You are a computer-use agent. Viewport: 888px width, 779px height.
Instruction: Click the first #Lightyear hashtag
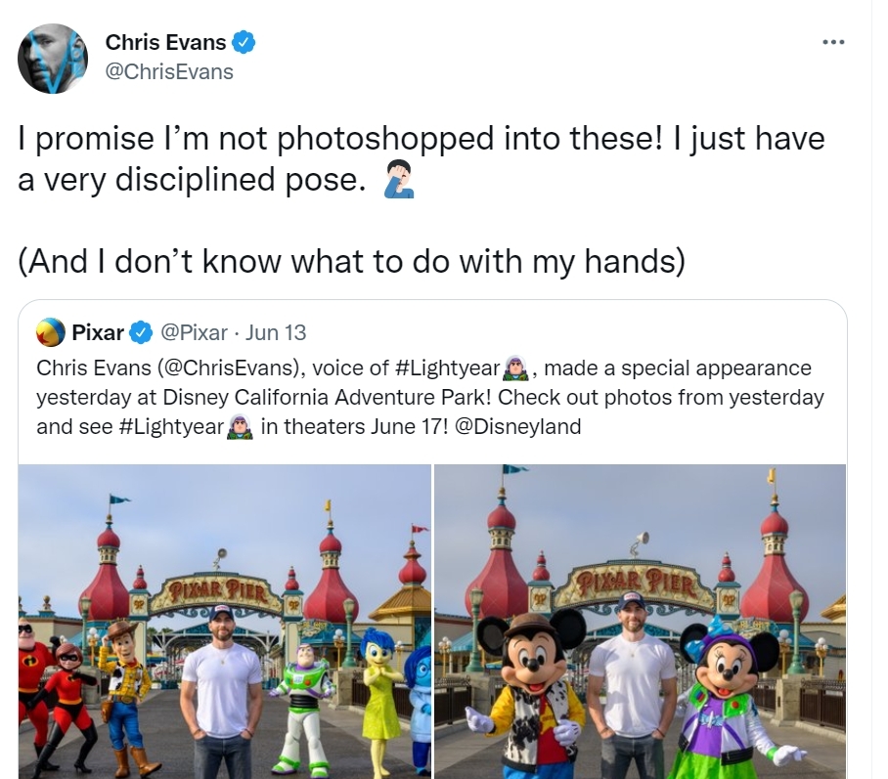[446, 368]
